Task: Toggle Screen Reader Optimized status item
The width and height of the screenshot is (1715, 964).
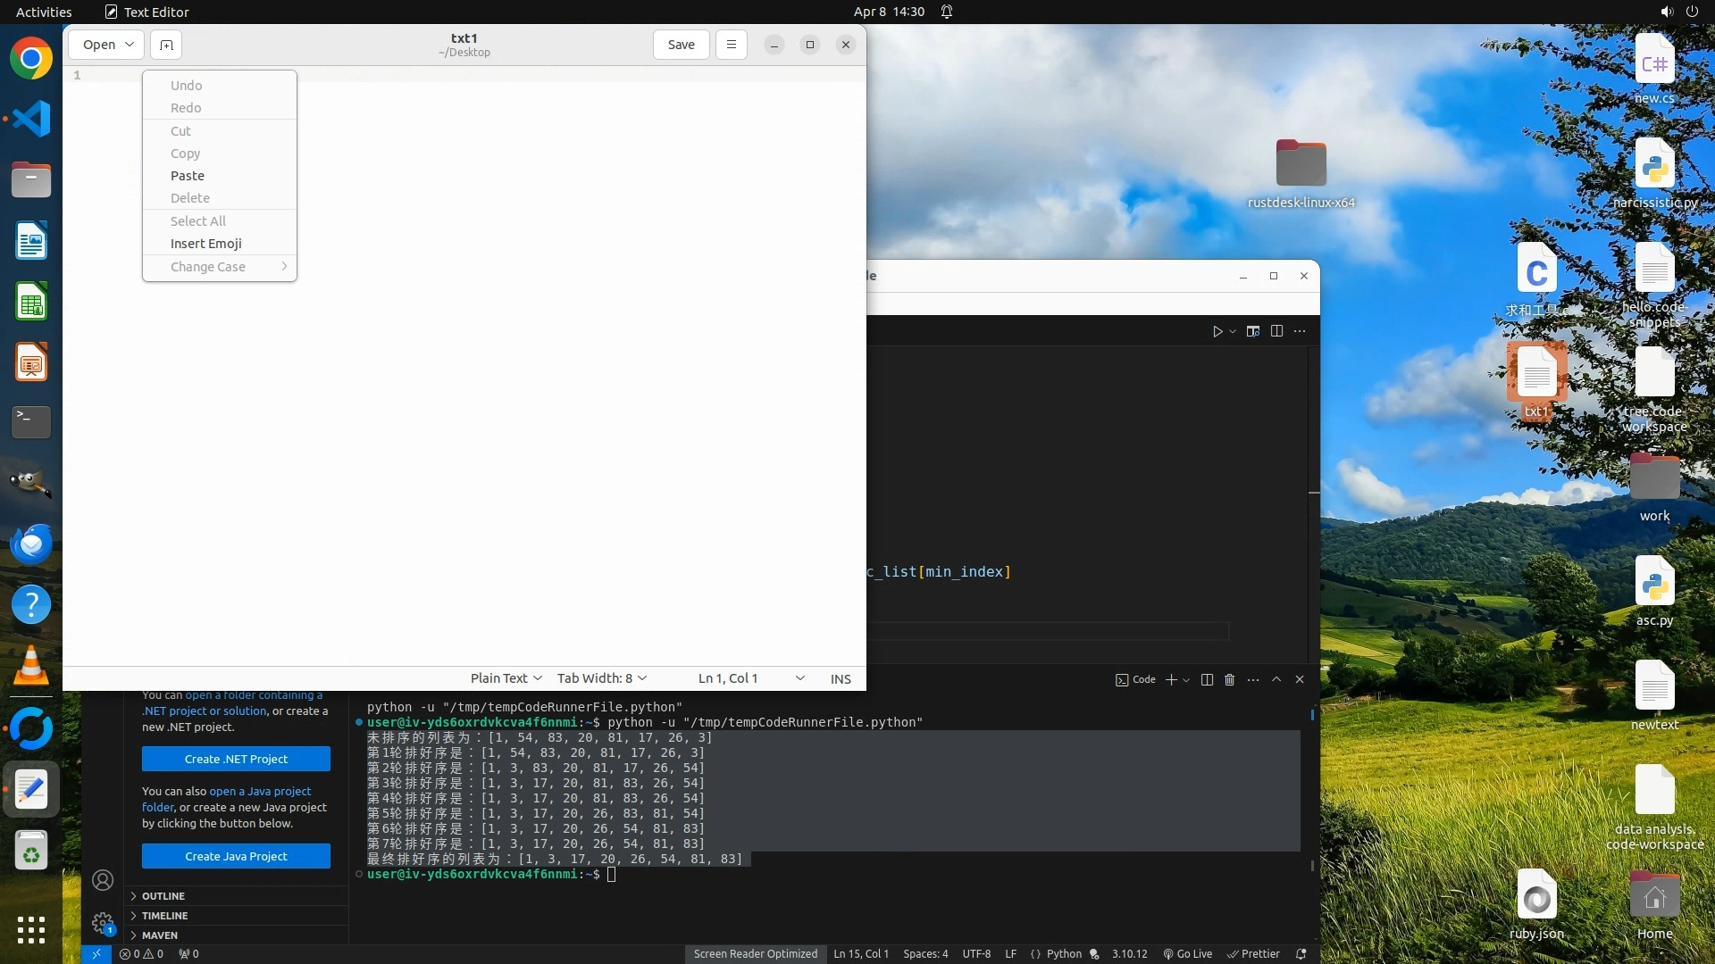Action: tap(755, 954)
